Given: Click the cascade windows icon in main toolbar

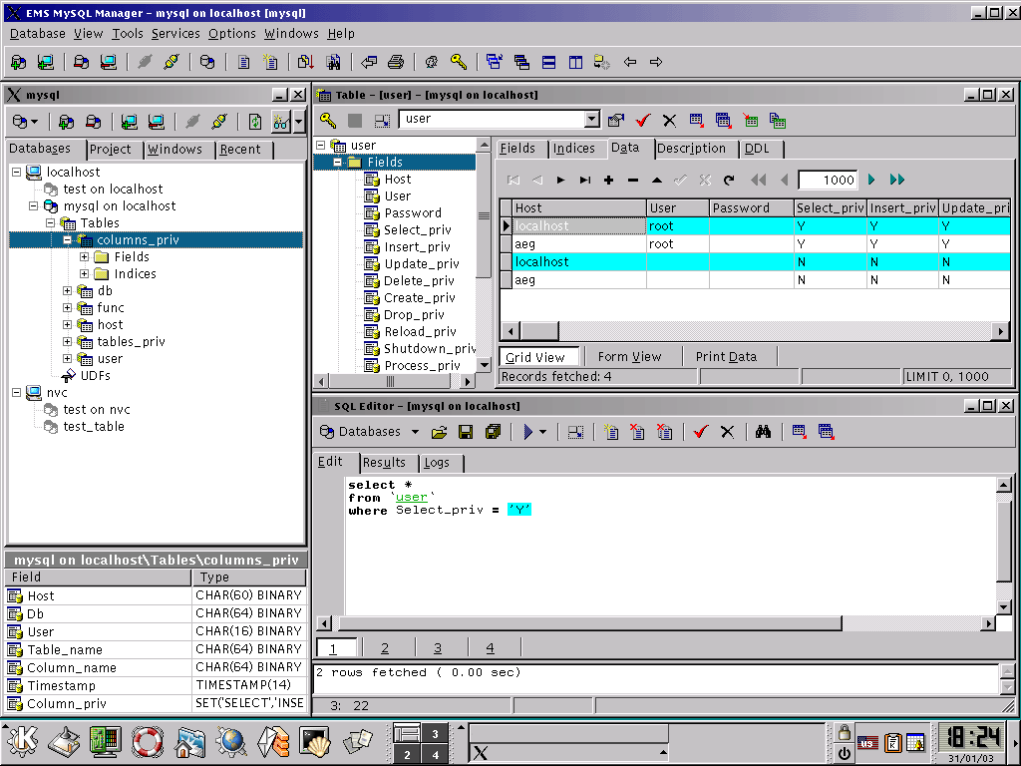Looking at the screenshot, I should (521, 63).
